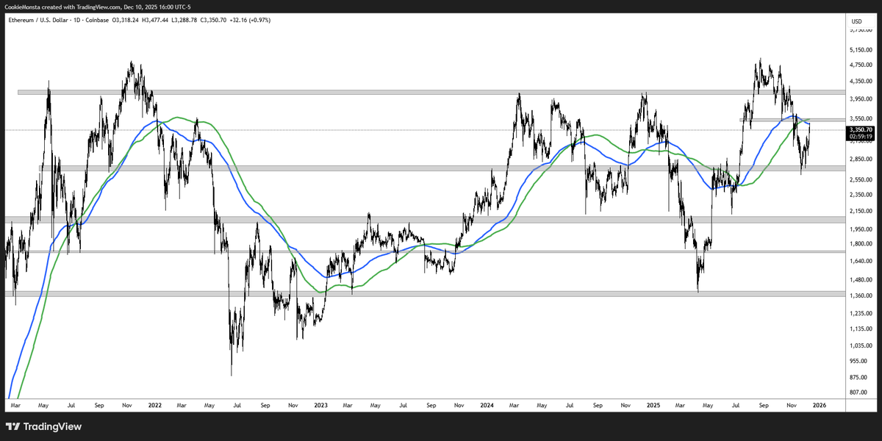Click the Coinbase exchange label in the legend

(x=98, y=20)
